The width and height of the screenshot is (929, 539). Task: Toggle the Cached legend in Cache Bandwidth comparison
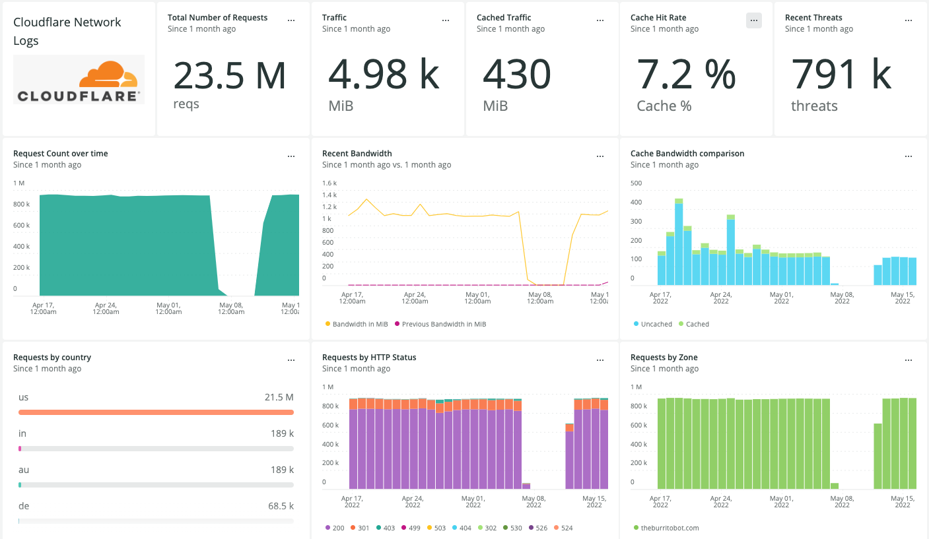pos(693,324)
